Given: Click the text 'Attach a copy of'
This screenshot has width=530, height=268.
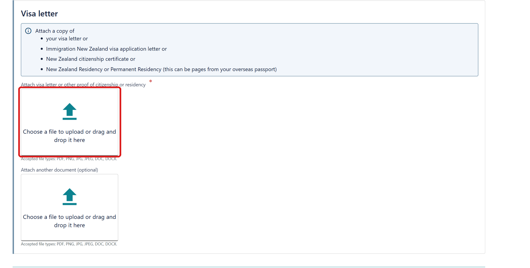Looking at the screenshot, I should [55, 31].
